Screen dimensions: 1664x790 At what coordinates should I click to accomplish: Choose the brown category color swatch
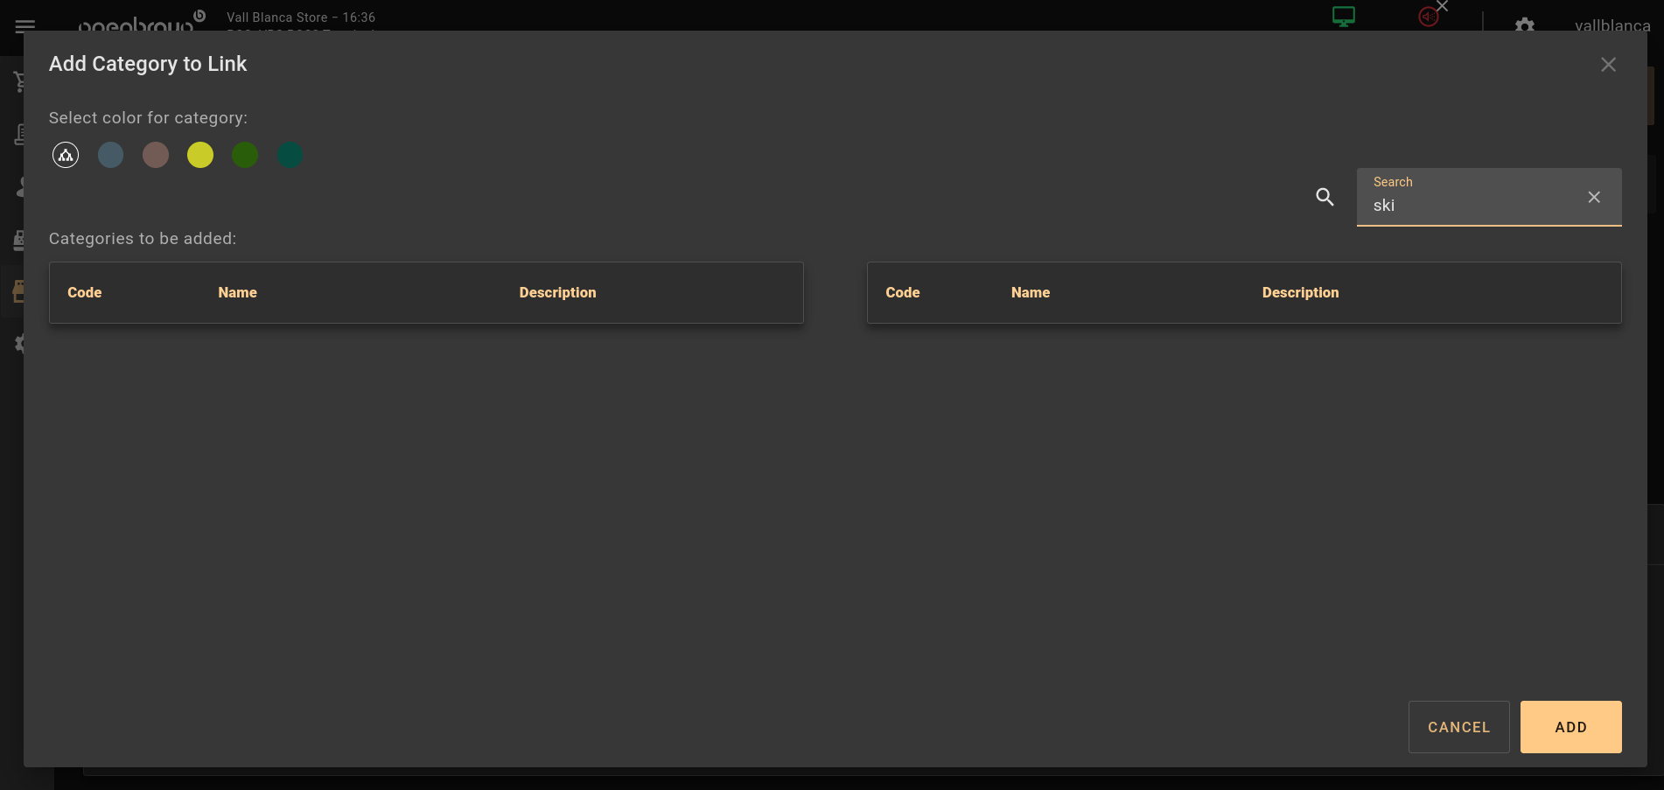click(156, 155)
